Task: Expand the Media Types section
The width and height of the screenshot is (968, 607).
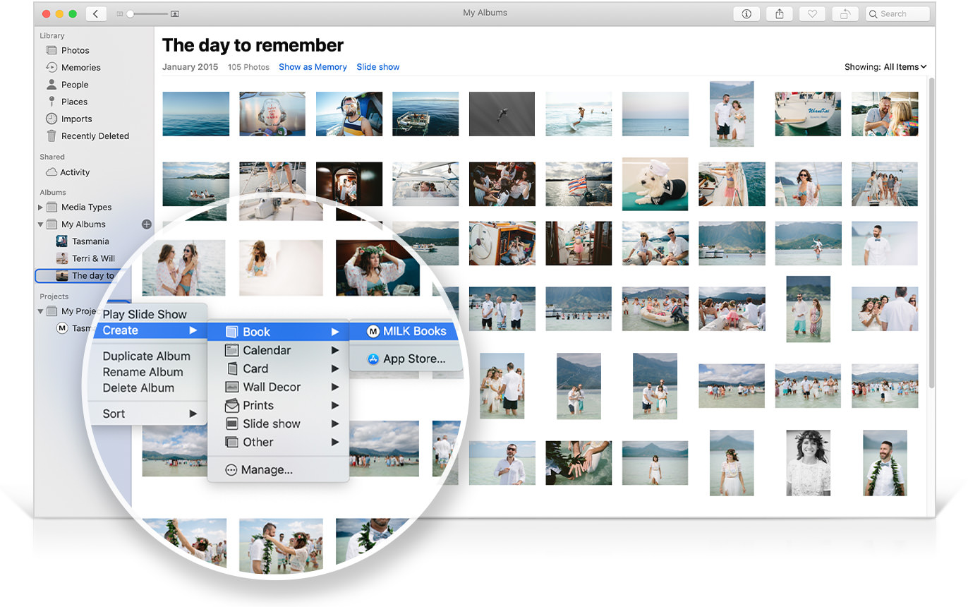Action: click(x=41, y=207)
